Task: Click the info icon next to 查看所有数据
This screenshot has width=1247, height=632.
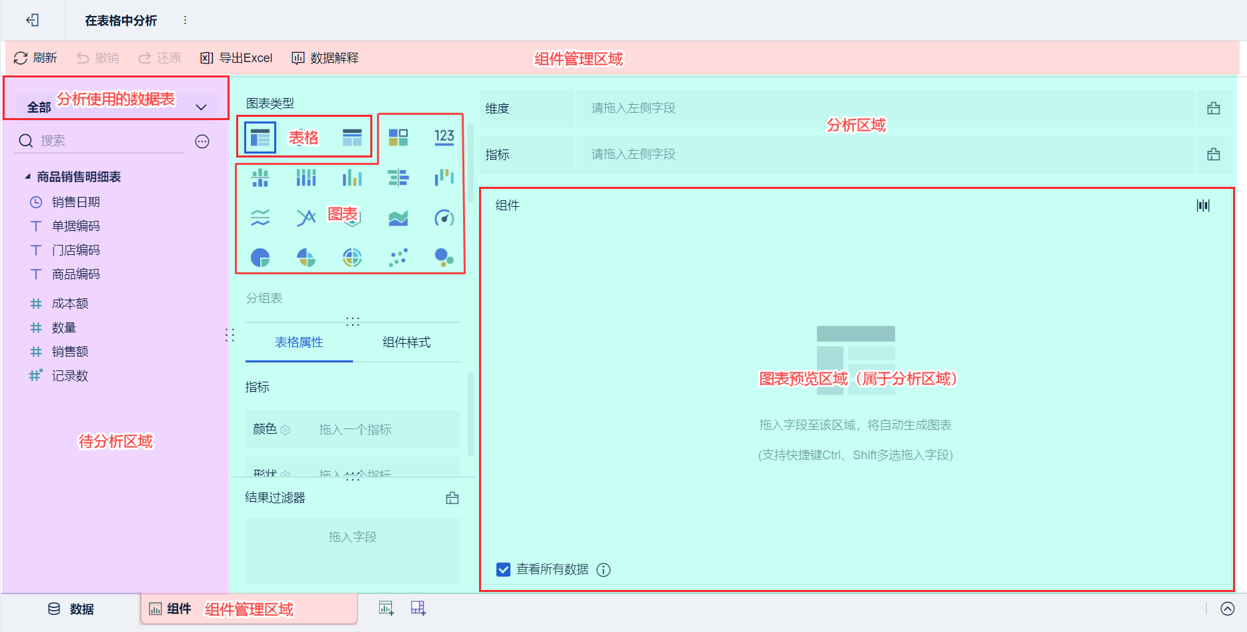Action: tap(603, 570)
